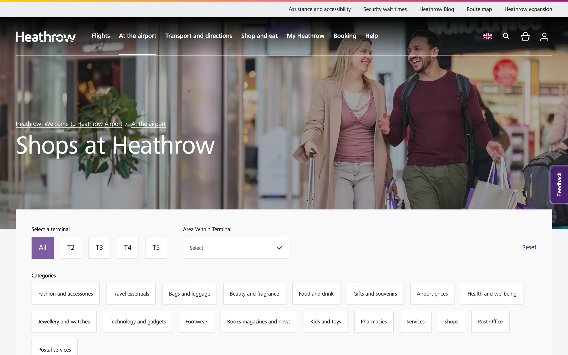Open the Route map link

479,9
